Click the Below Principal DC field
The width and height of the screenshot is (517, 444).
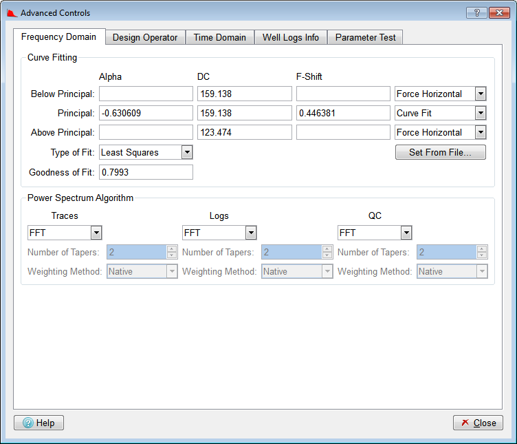click(x=245, y=94)
